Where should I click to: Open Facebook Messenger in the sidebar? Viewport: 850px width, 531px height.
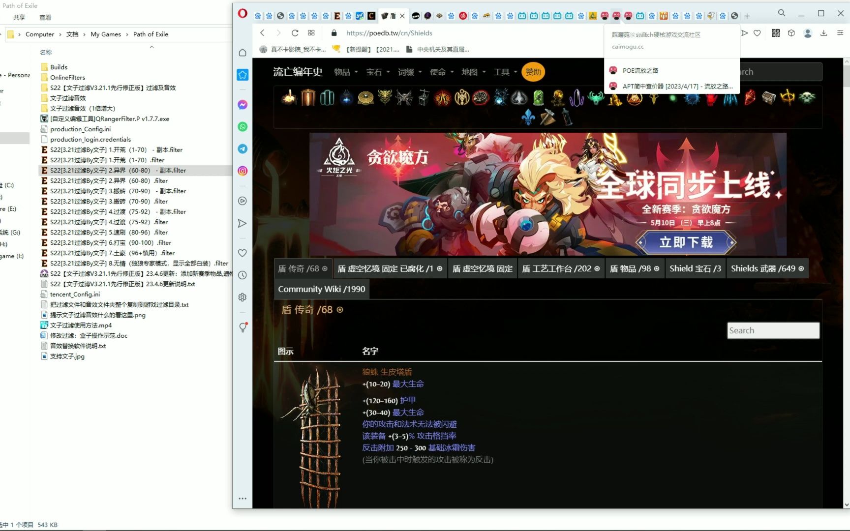point(243,105)
